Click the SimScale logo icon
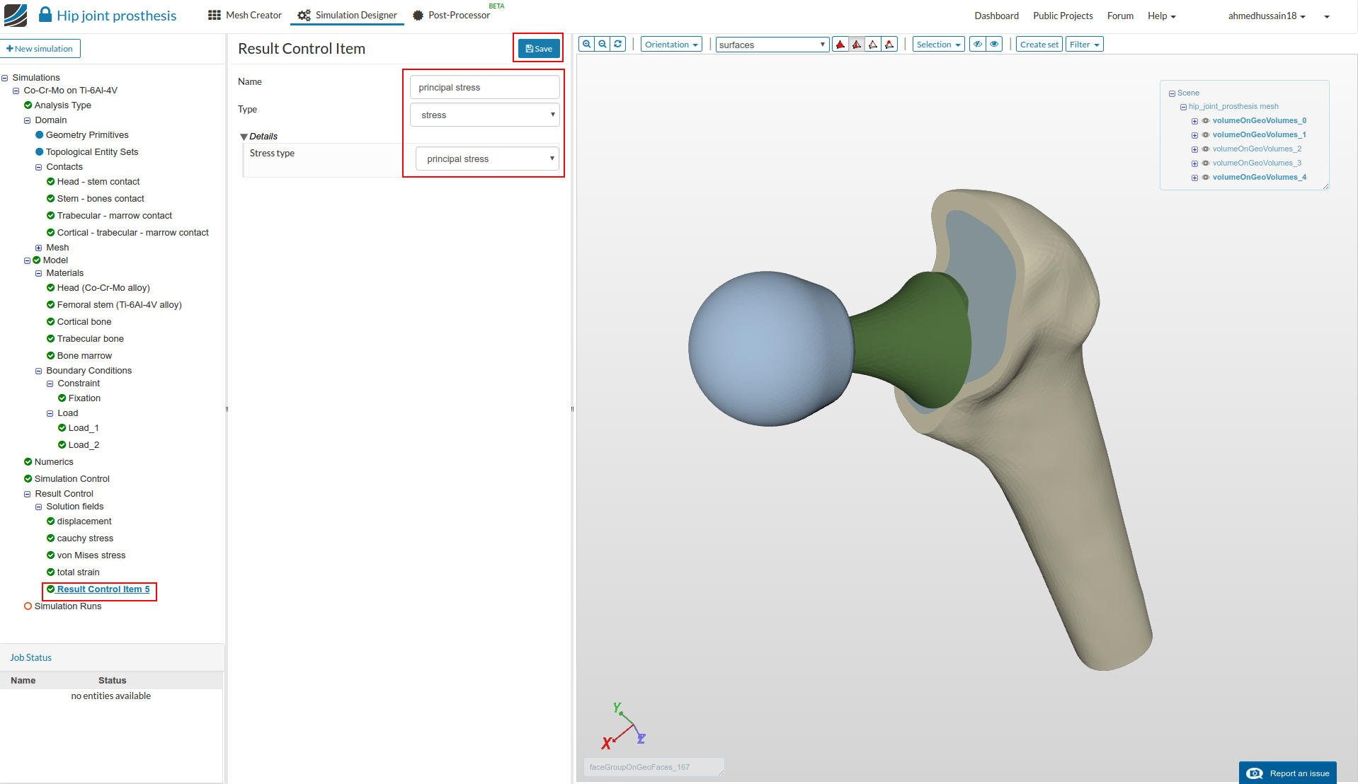This screenshot has width=1358, height=784. (16, 16)
